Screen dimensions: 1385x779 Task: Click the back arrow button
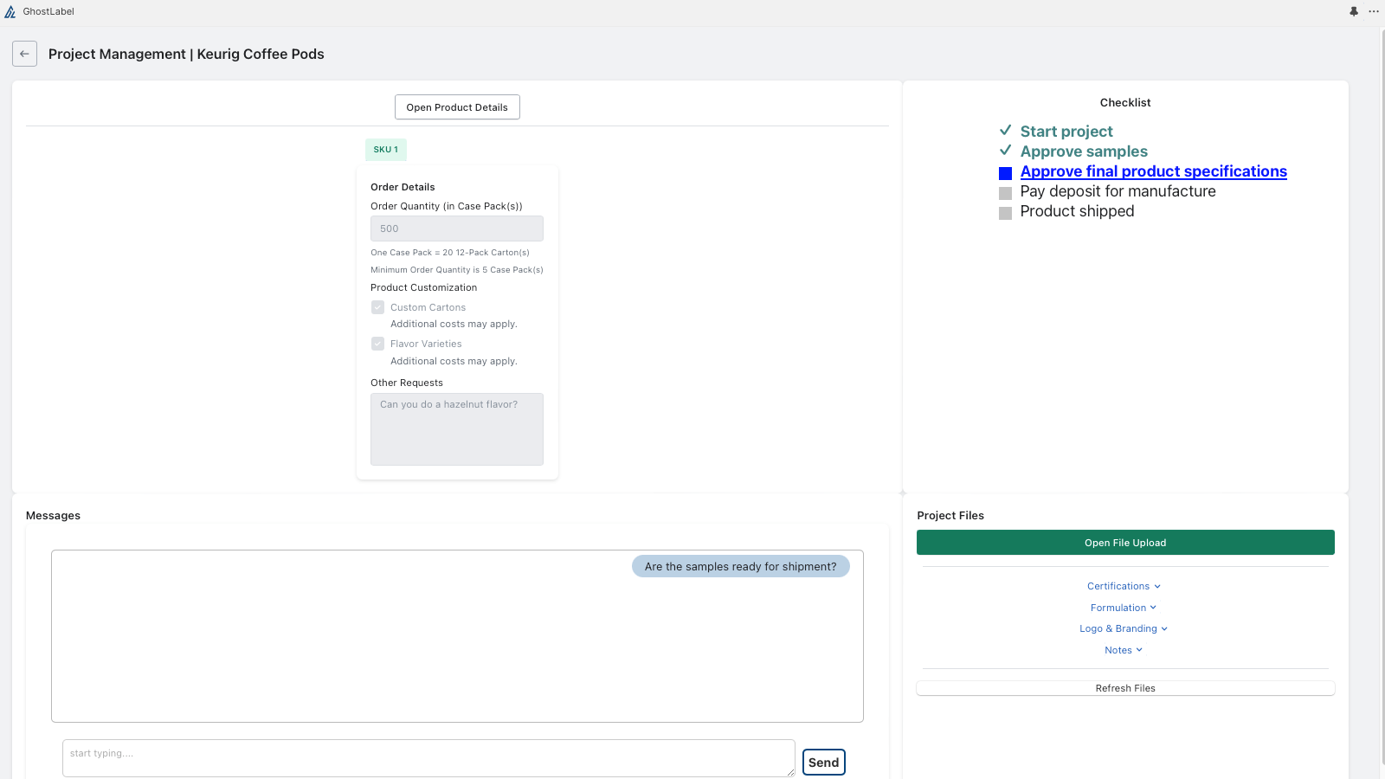click(x=24, y=54)
